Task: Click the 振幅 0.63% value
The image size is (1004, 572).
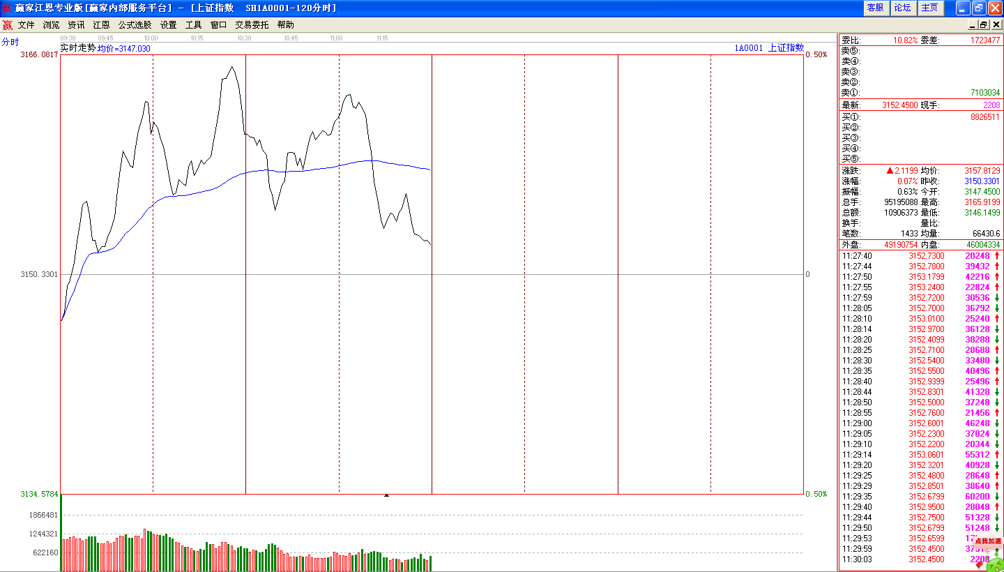Action: point(908,191)
